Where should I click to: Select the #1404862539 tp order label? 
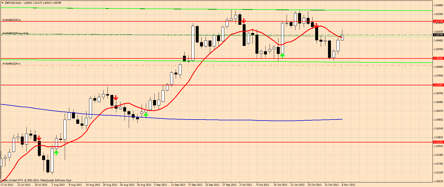pos(11,20)
